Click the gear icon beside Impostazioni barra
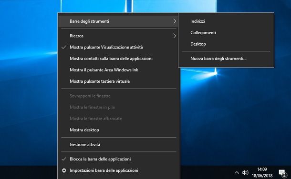Viewport: 291px width, 179px height. click(64, 170)
